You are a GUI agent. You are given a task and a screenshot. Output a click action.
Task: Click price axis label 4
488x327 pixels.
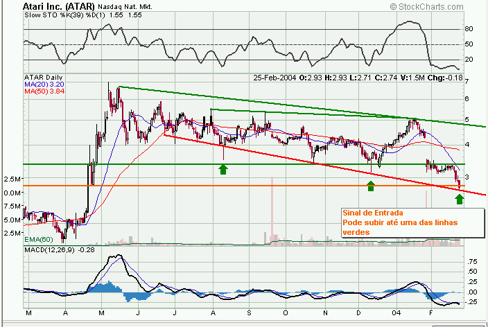click(x=467, y=145)
